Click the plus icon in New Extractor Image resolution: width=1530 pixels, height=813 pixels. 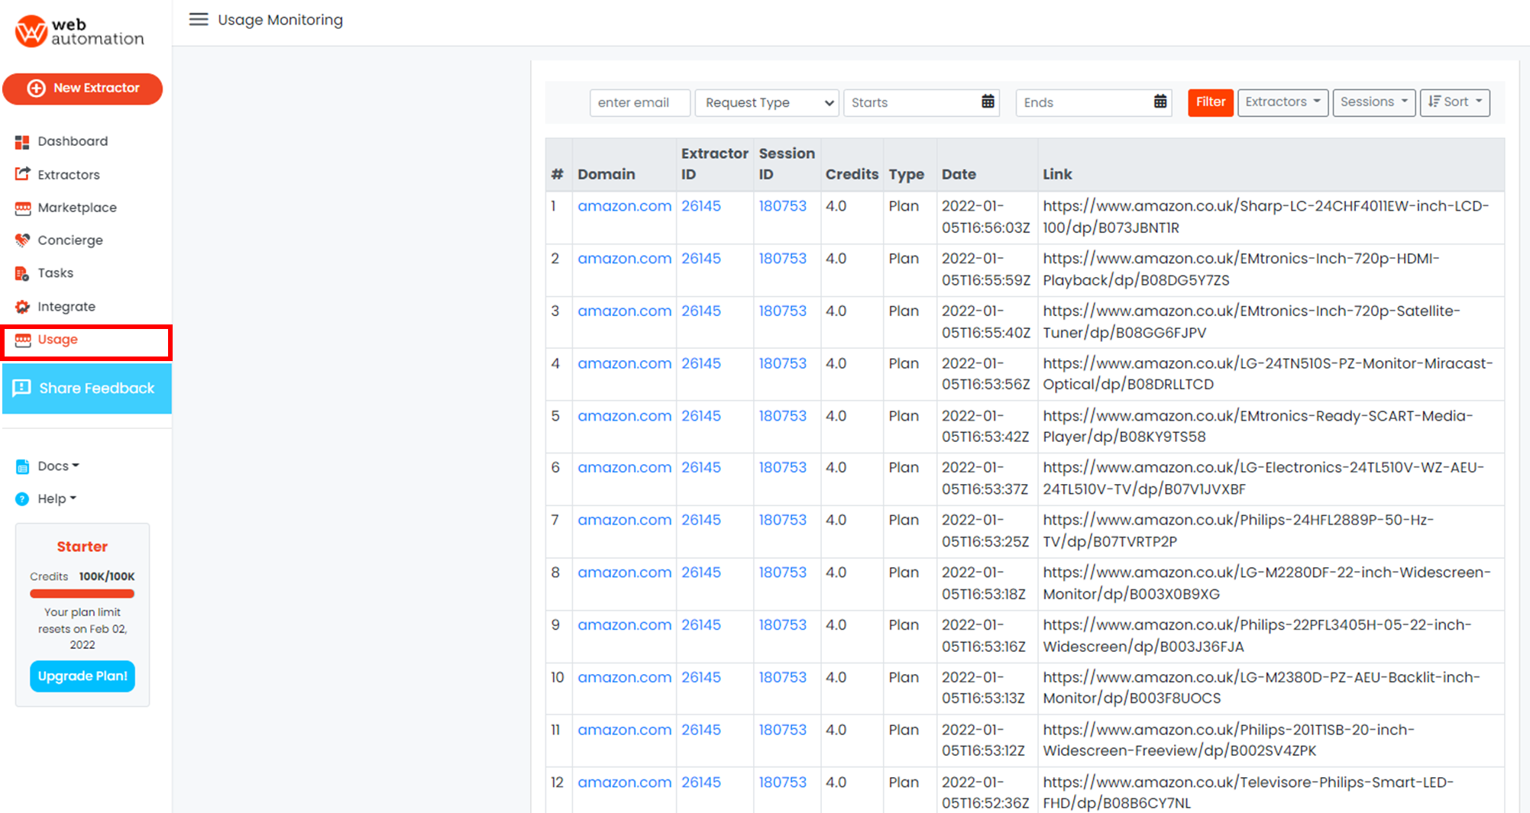36,89
